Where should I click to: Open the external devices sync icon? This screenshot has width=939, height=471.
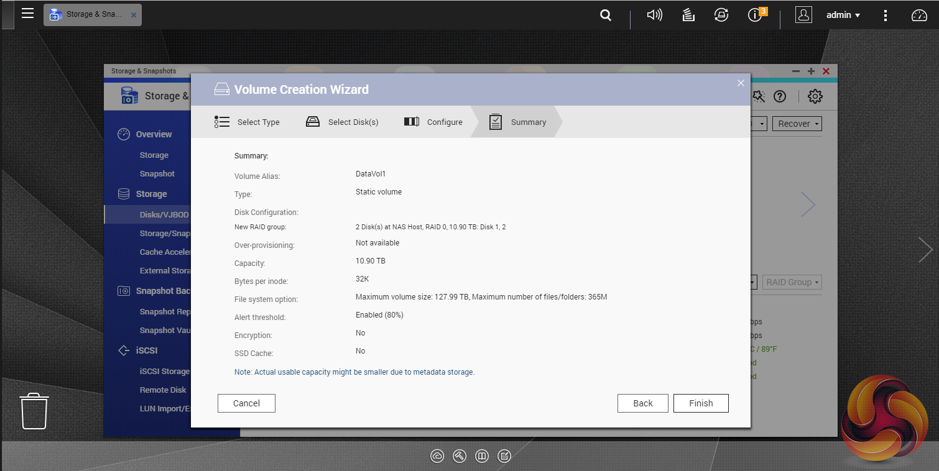721,16
